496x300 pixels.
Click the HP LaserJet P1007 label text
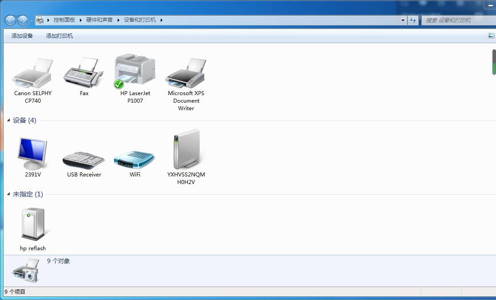point(135,97)
